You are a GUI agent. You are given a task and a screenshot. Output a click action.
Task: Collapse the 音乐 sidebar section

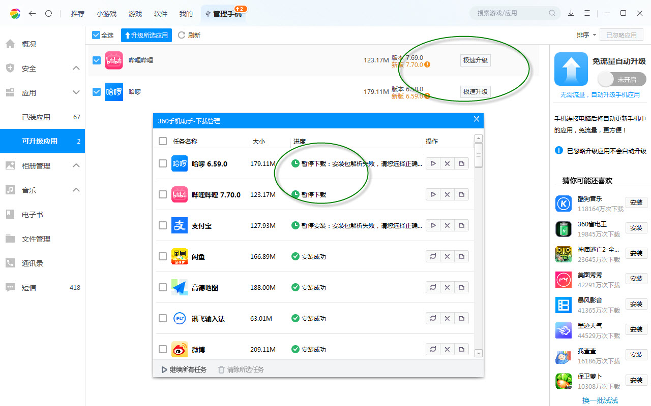tap(76, 190)
